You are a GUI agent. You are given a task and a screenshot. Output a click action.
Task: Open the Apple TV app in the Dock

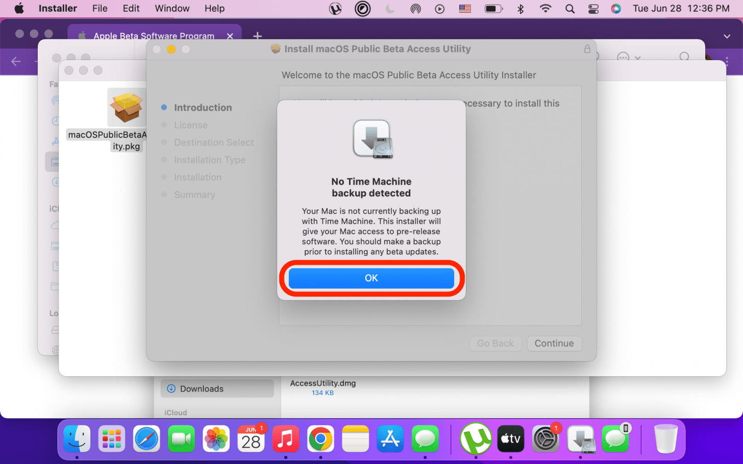pos(510,439)
